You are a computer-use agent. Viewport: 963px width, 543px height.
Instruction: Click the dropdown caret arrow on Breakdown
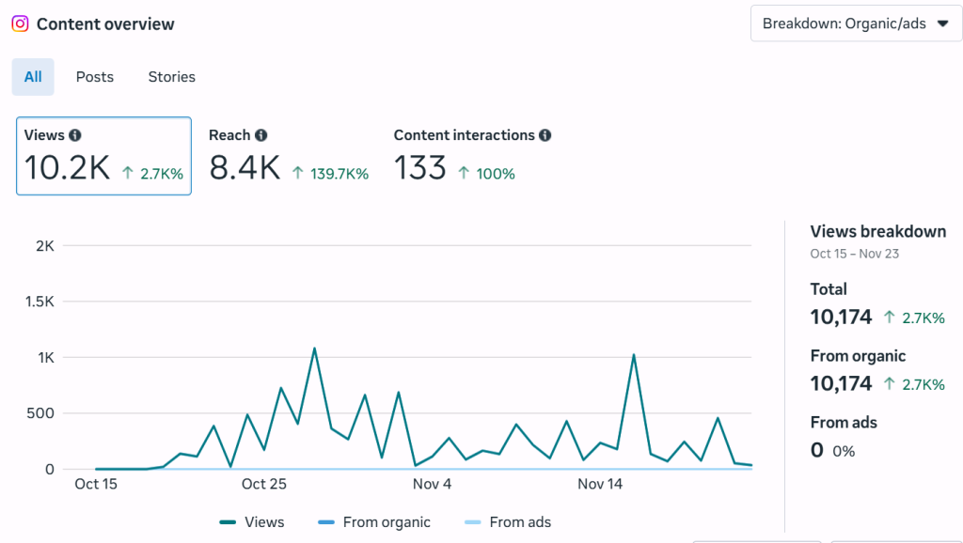(x=943, y=23)
